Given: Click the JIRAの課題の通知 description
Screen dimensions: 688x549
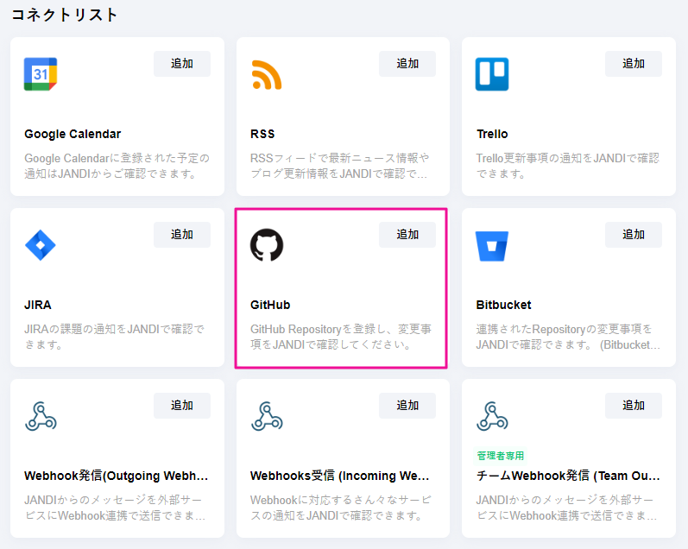Looking at the screenshot, I should point(115,337).
